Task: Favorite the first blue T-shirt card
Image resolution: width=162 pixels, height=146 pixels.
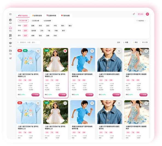Action: [x=38, y=51]
